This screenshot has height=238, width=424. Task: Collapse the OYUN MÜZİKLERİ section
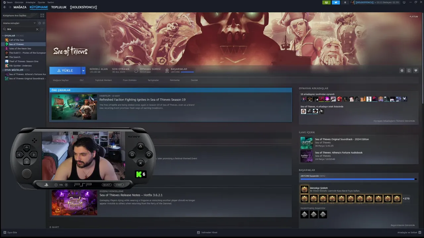pyautogui.click(x=3, y=70)
